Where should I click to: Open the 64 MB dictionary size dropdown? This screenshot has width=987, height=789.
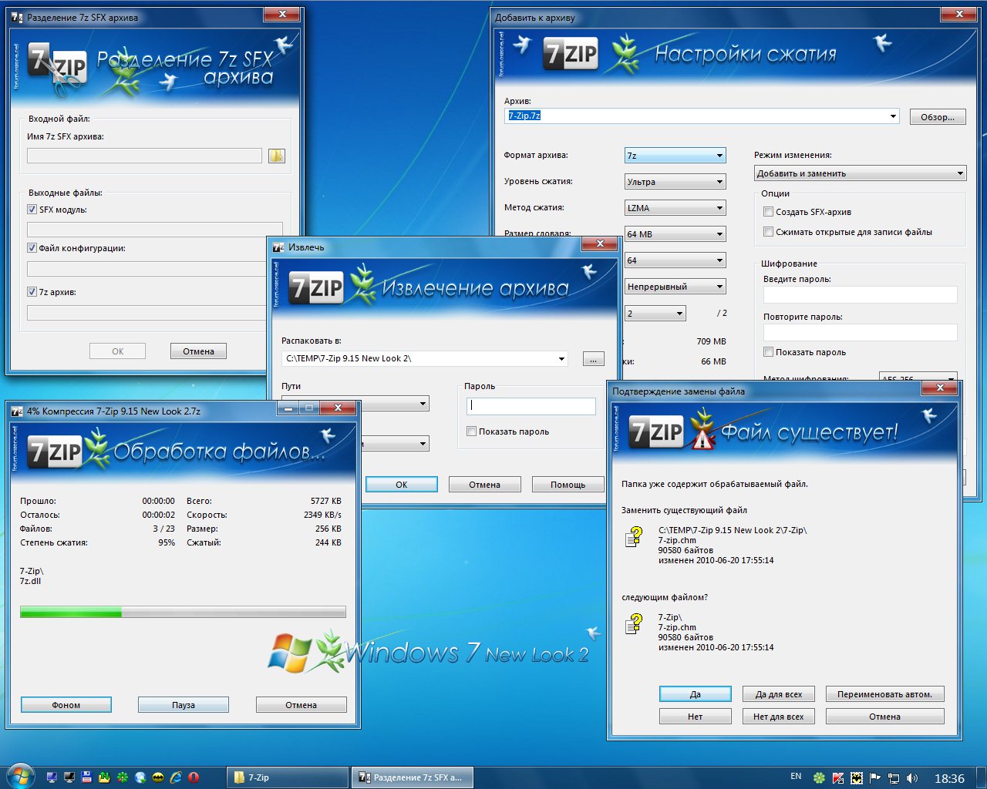(x=675, y=234)
